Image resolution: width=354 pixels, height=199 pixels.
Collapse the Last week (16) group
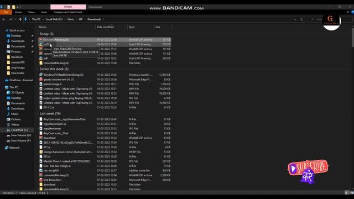(x=38, y=113)
